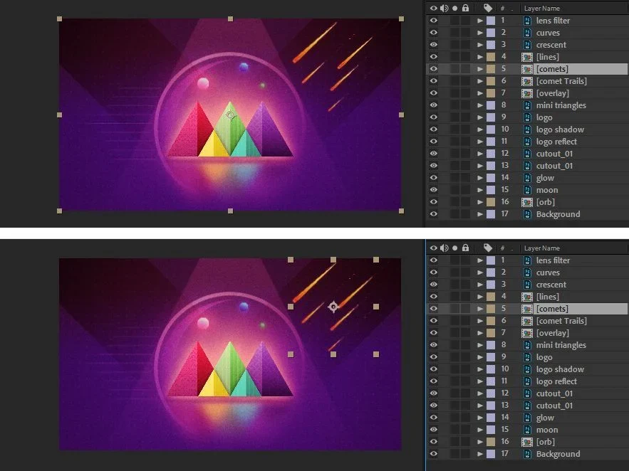
Task: Click the bottom-left comets handle in lower viewer
Action: coord(291,354)
